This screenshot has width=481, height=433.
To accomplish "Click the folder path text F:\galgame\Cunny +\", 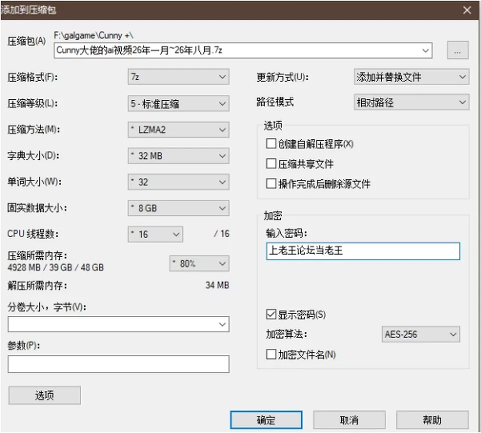I will click(x=94, y=35).
